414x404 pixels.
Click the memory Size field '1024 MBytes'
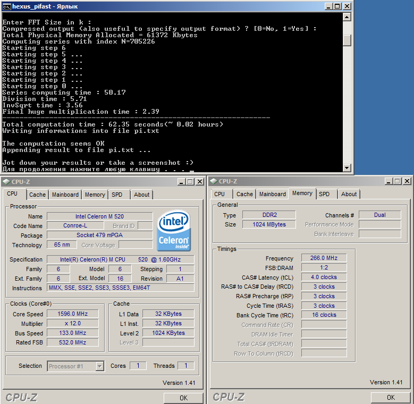pyautogui.click(x=269, y=224)
